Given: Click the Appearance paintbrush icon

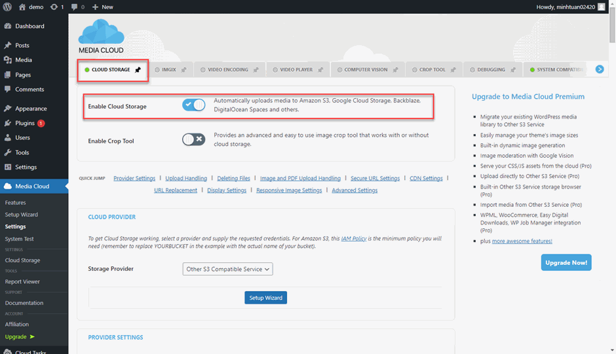Looking at the screenshot, I should click(x=8, y=109).
